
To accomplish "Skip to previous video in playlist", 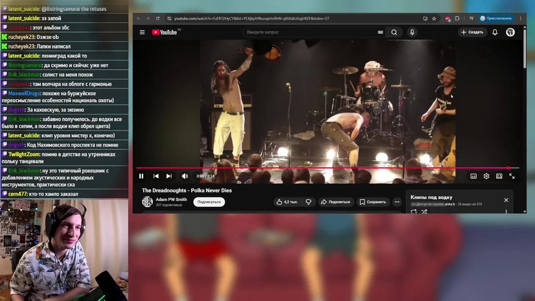I will (156, 176).
